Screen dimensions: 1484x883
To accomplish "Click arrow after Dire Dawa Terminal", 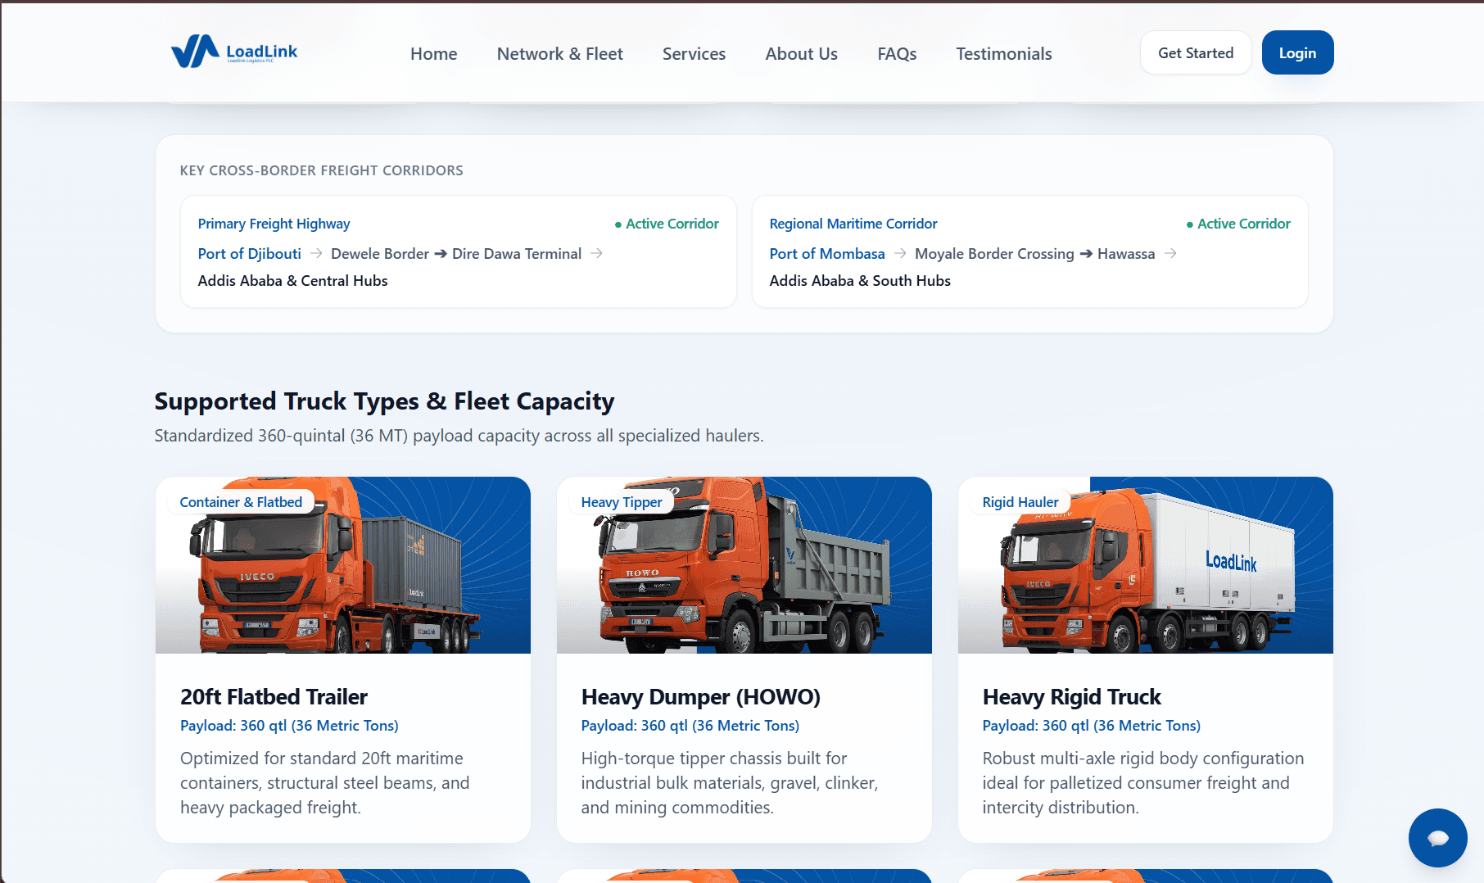I will (596, 253).
